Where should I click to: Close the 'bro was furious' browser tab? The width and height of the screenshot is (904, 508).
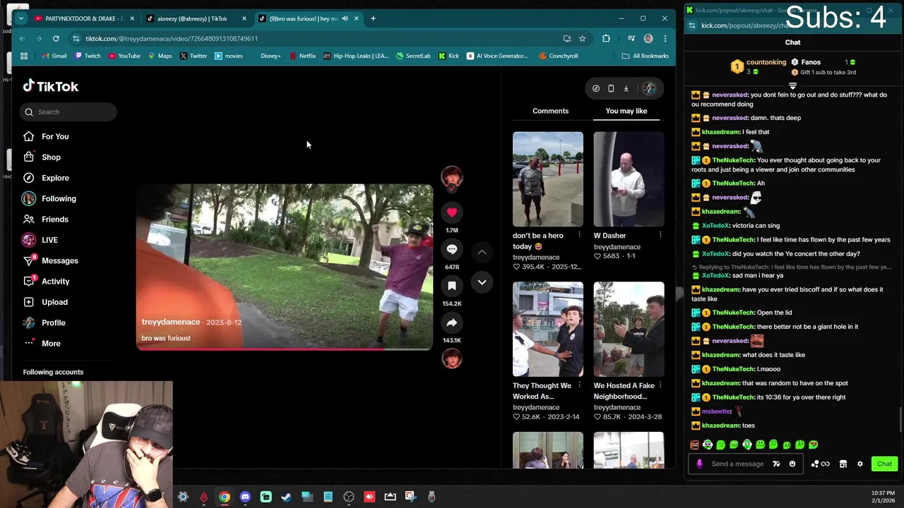point(356,18)
